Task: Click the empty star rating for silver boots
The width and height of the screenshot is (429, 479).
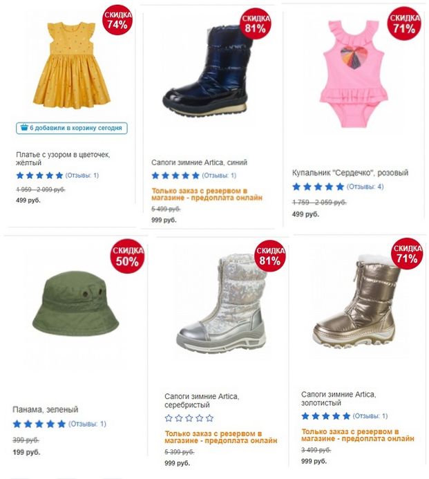Action: click(189, 418)
